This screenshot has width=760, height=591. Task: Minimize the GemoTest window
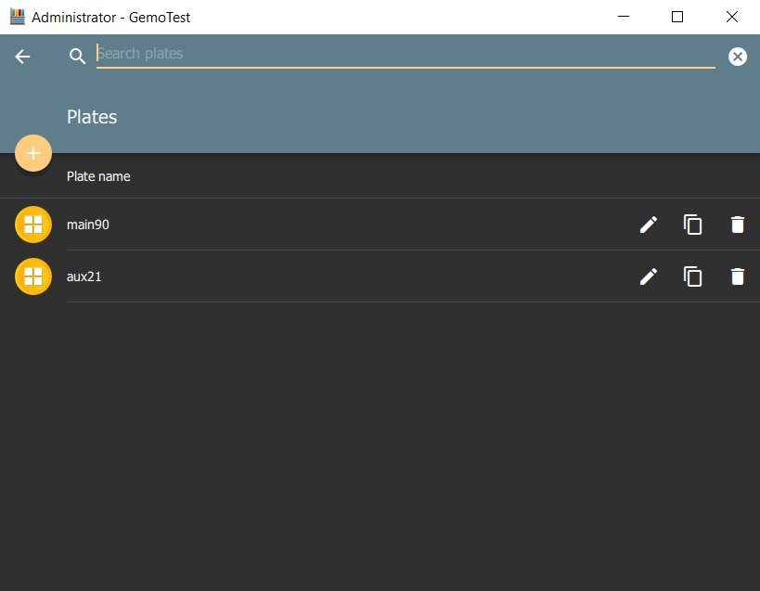click(624, 17)
